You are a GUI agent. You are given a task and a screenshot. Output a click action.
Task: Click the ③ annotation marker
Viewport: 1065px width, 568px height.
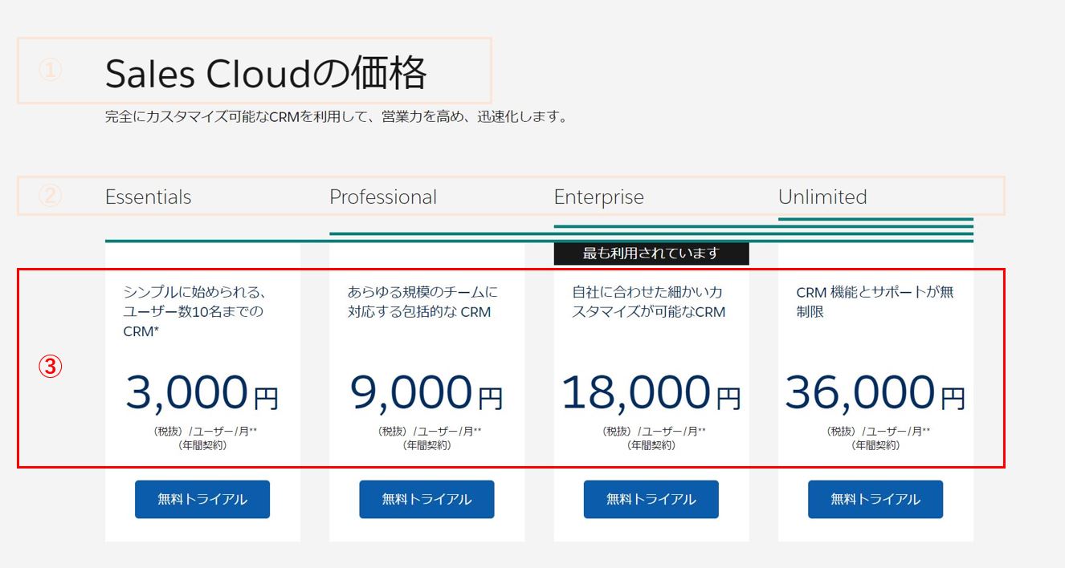coord(48,365)
